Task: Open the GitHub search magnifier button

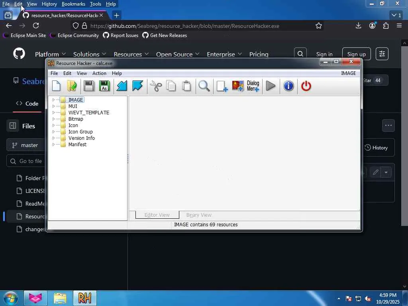Action: pos(300,54)
